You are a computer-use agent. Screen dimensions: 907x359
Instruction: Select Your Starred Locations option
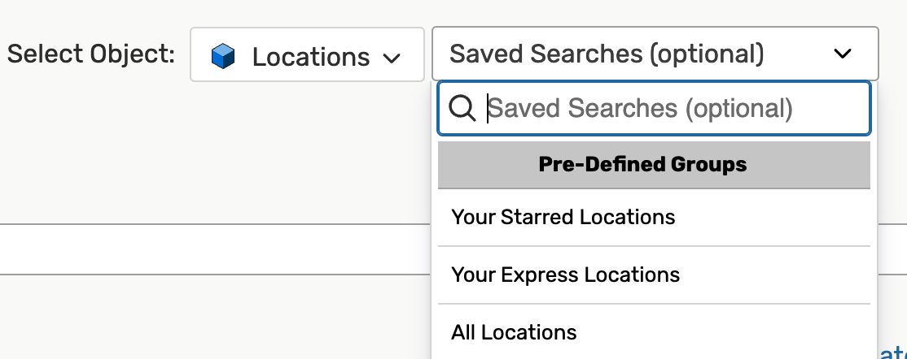coord(563,217)
